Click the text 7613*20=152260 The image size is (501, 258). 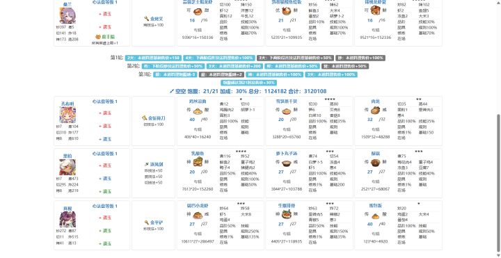point(198,189)
